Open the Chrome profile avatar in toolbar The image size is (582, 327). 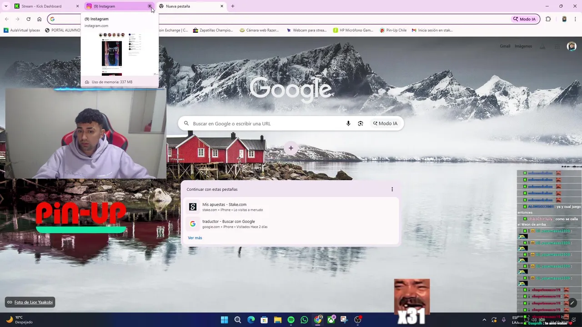tap(564, 19)
